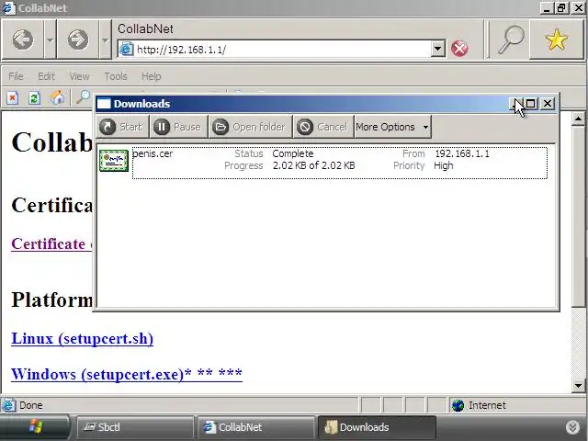The image size is (588, 441).
Task: Expand the More Options dropdown
Action: tap(392, 127)
